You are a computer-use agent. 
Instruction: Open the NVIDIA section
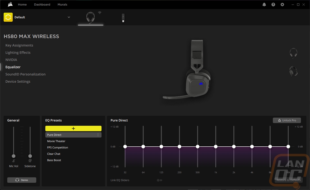click(11, 60)
